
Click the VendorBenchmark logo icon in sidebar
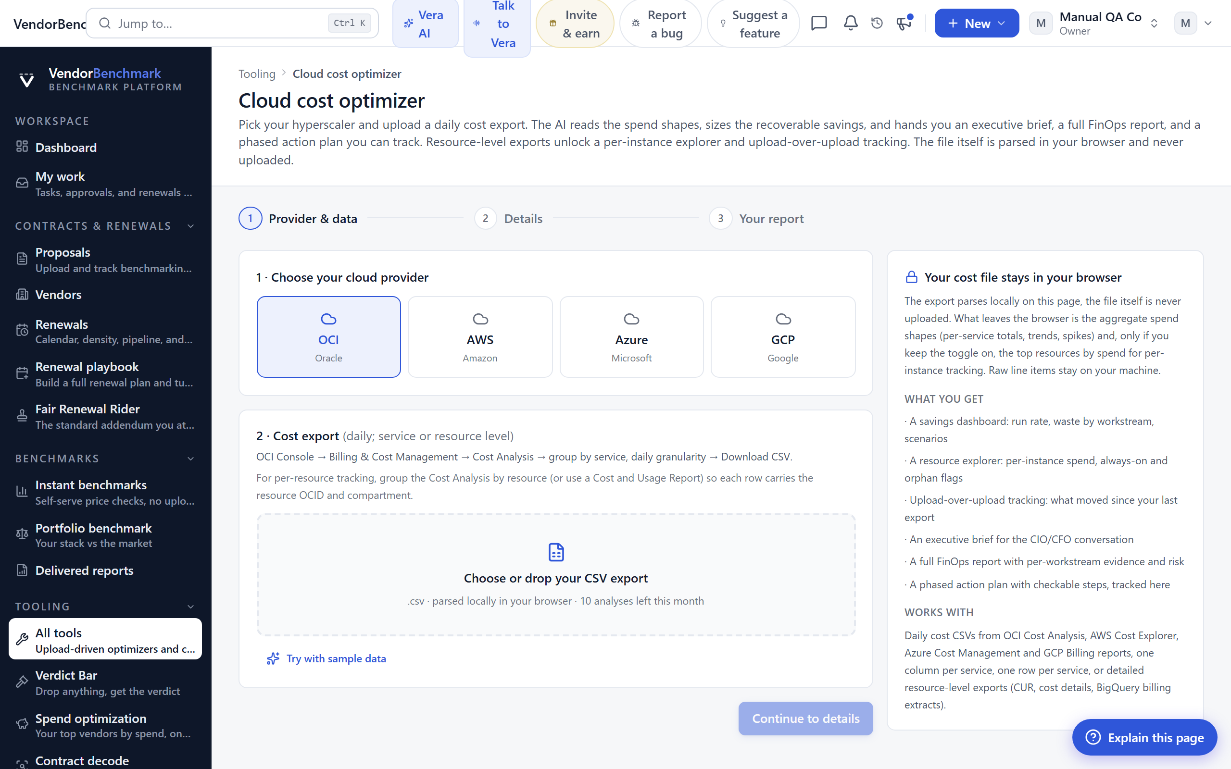(26, 80)
